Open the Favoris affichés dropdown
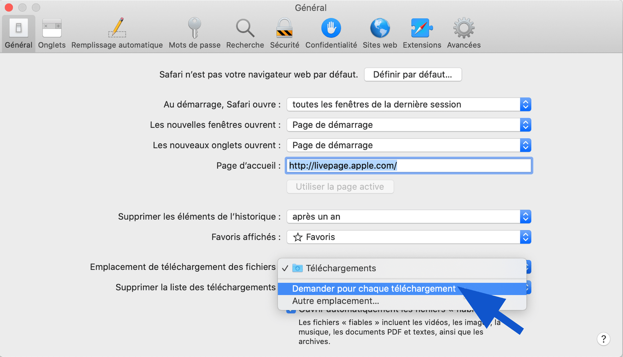 pos(409,237)
